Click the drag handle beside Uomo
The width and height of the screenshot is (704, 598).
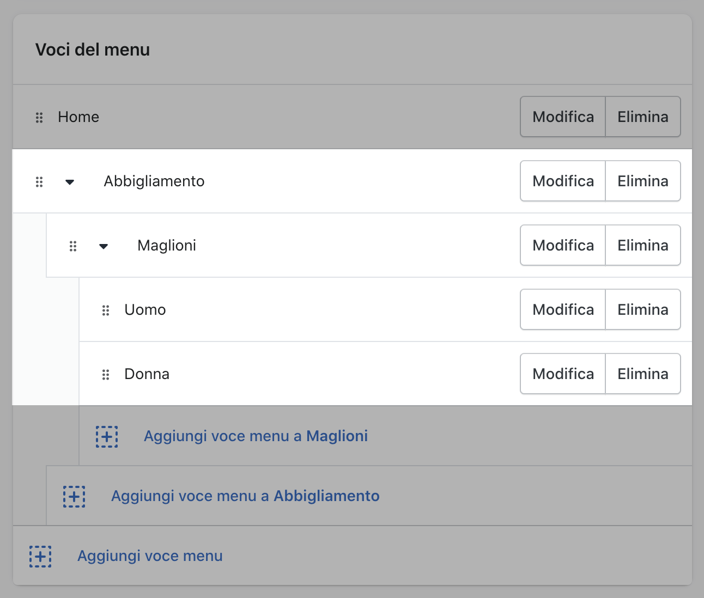point(106,310)
